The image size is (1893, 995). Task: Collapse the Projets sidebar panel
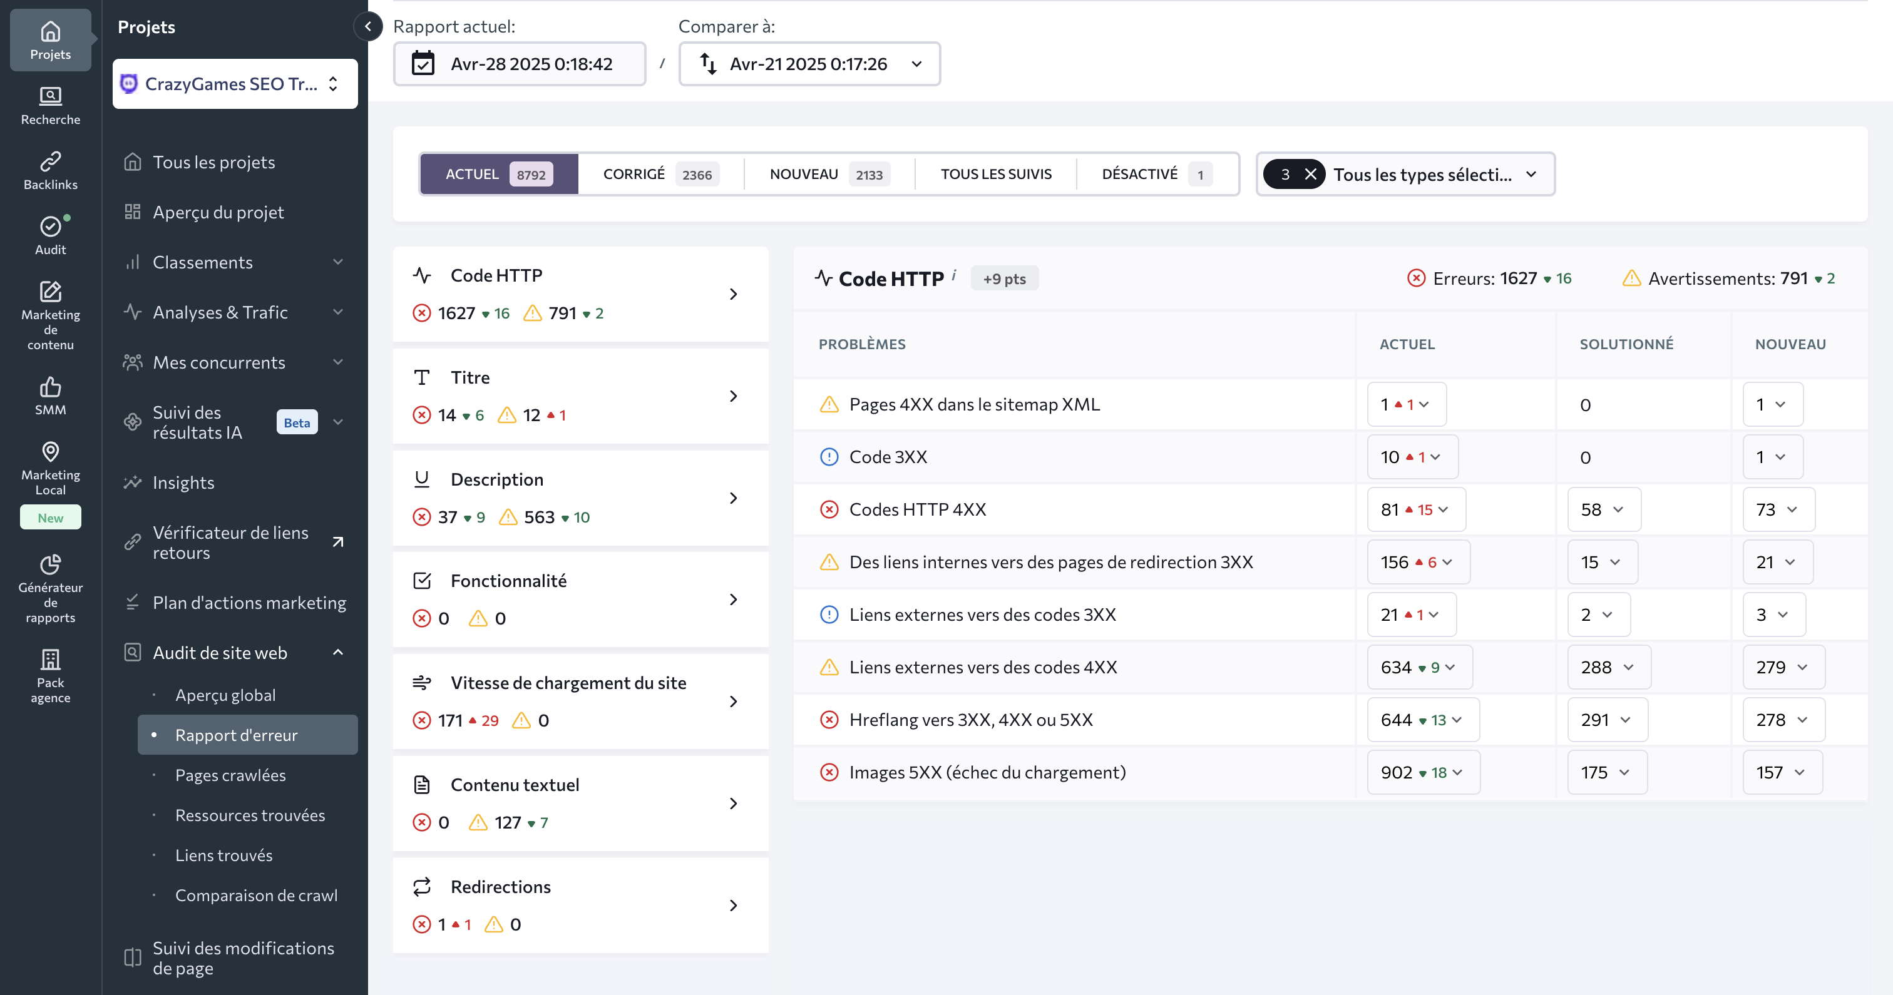click(368, 26)
